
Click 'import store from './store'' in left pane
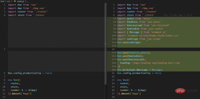(26, 15)
